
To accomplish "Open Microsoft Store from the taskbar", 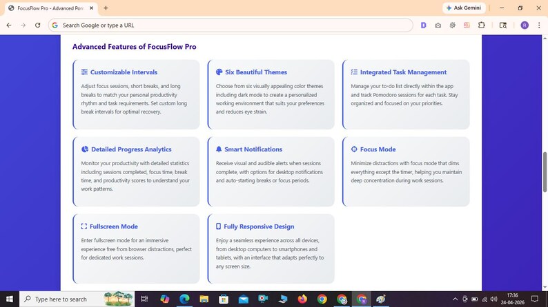I will (224, 299).
